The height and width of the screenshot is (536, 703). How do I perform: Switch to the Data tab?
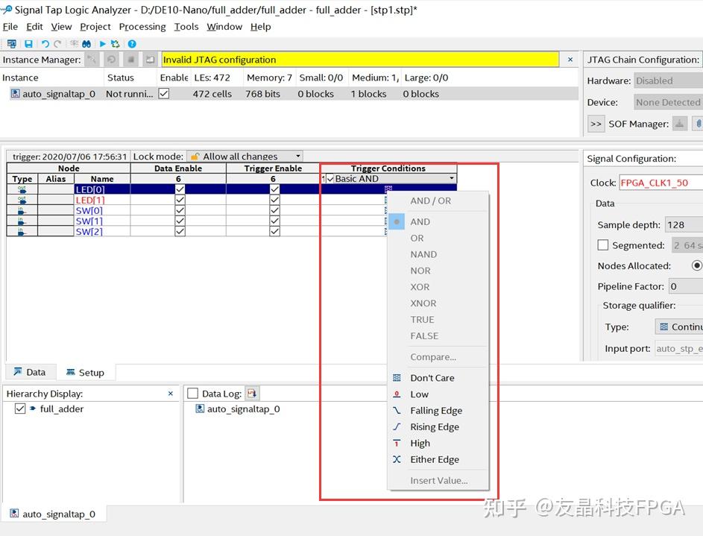31,372
